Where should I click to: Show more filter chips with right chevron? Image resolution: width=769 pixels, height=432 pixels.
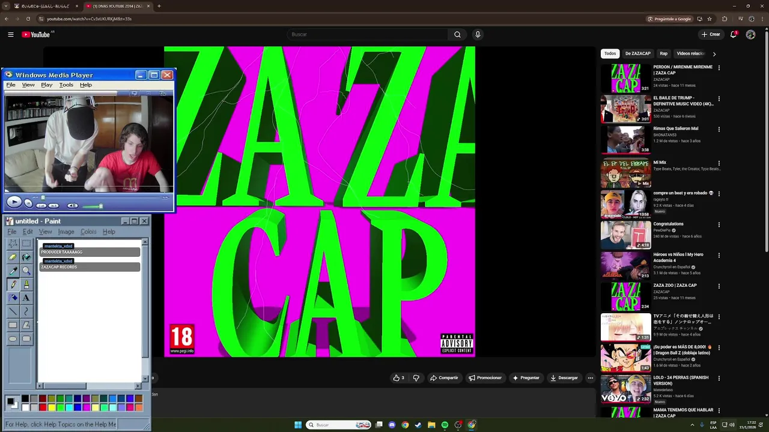pyautogui.click(x=714, y=54)
